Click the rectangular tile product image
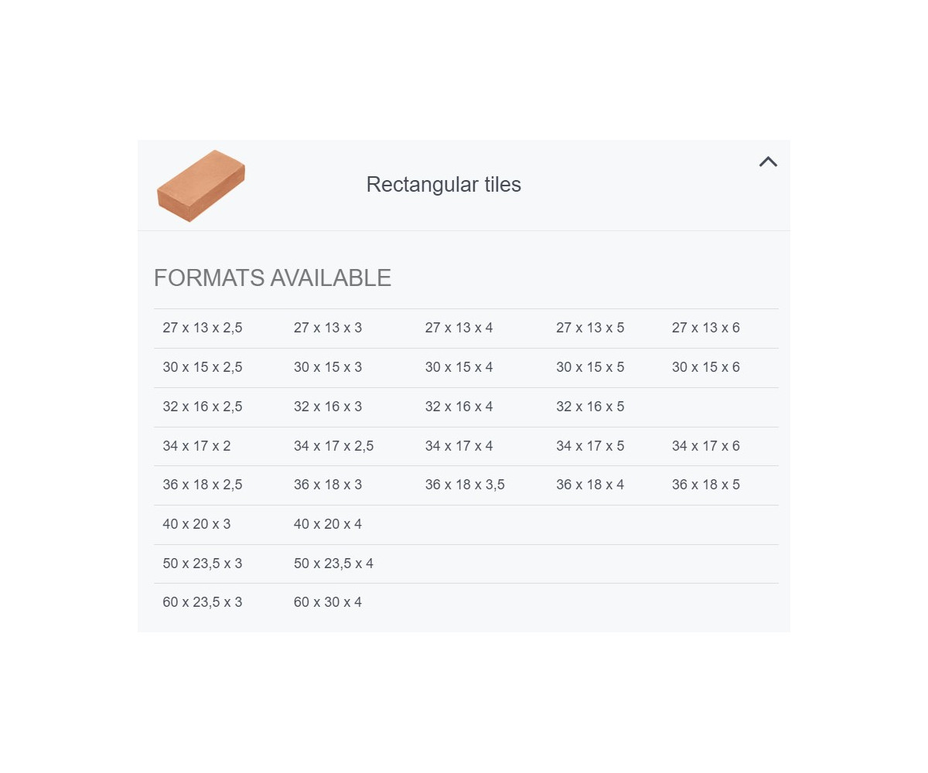This screenshot has height=773, width=928. 201,186
